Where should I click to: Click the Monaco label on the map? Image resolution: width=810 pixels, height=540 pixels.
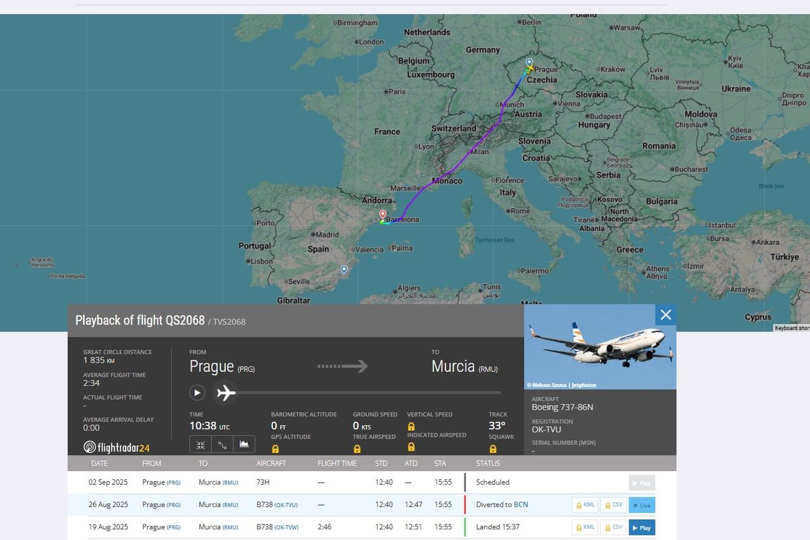pyautogui.click(x=448, y=181)
